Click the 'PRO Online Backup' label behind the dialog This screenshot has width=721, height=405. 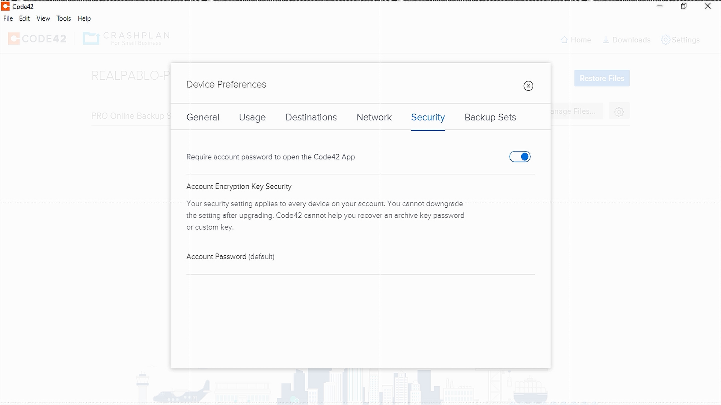pos(131,116)
